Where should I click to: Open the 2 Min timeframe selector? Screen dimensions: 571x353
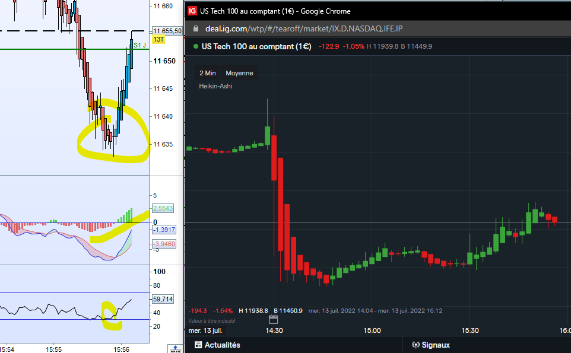(x=208, y=73)
